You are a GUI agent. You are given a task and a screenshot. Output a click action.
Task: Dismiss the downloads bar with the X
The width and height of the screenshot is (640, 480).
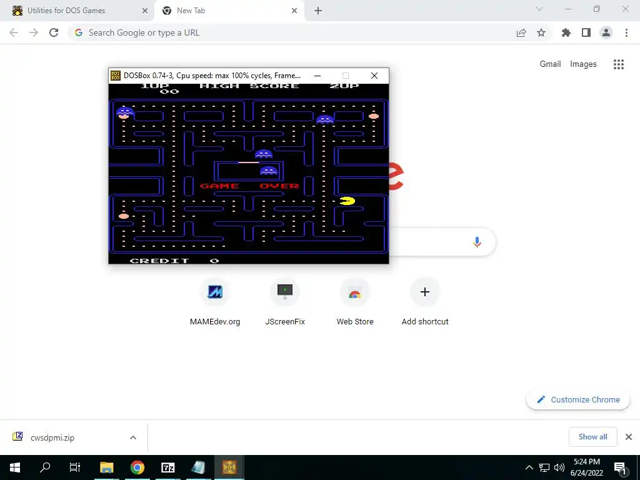[629, 437]
